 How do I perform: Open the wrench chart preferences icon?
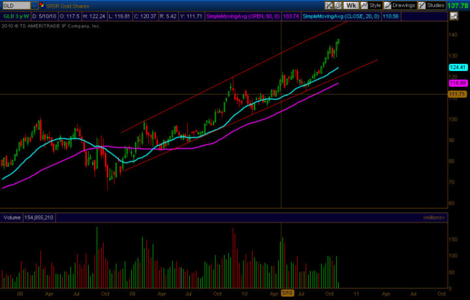(x=338, y=5)
